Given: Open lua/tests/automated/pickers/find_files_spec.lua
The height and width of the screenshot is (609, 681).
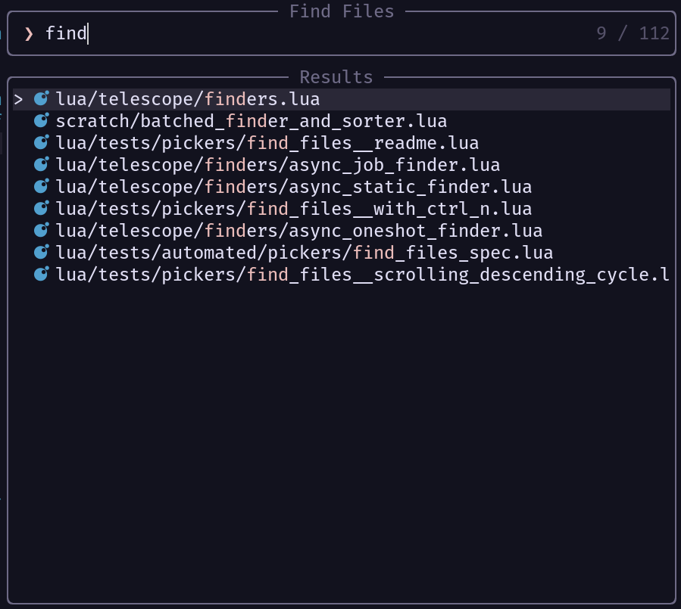Looking at the screenshot, I should pos(342,253).
